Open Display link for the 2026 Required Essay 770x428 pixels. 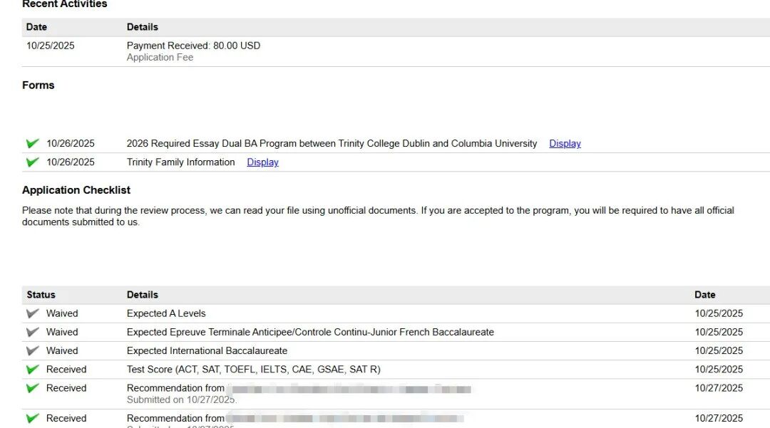click(x=565, y=143)
